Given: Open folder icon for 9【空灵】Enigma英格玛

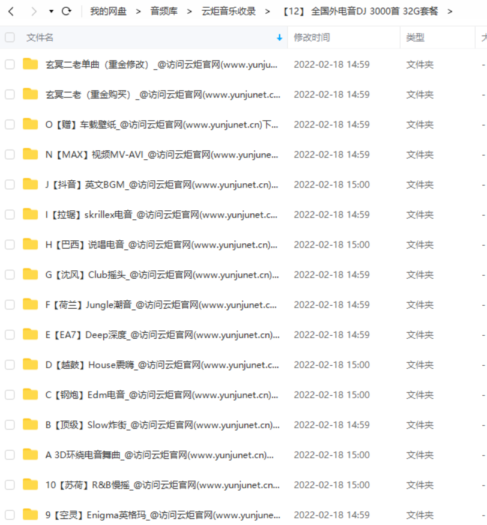Looking at the screenshot, I should click(x=31, y=514).
